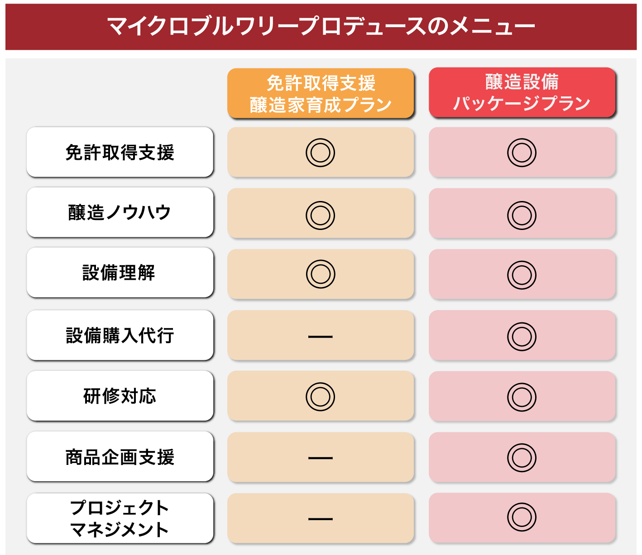The height and width of the screenshot is (555, 642).
Task: Click double-circle for 免許取得支援 in orange column
Action: pos(320,153)
